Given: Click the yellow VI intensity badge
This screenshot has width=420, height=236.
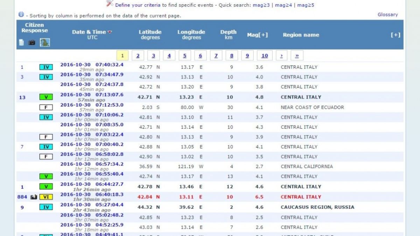Looking at the screenshot, I should (x=46, y=197).
